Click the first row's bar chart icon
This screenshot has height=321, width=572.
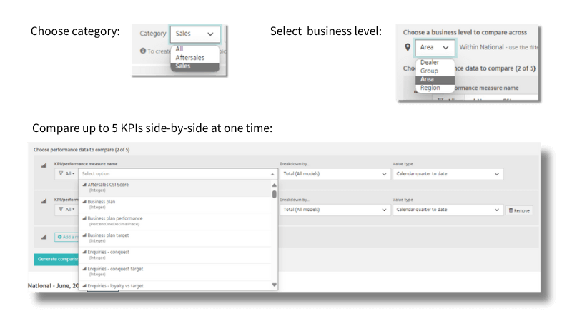(x=44, y=165)
